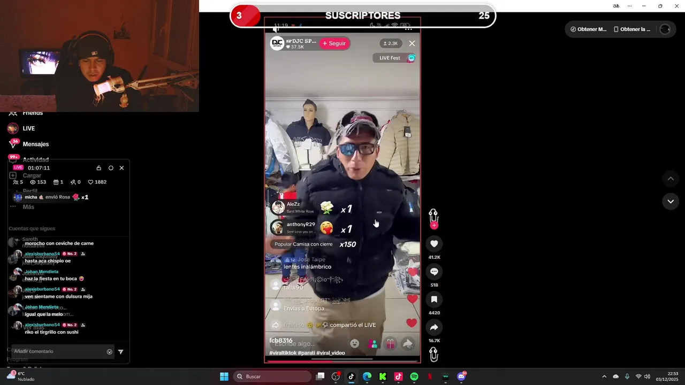Open the comments bubble showing 518
This screenshot has height=385, width=685.
point(434,272)
